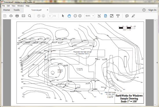Viewport: 159px width, 107px height.
Task: Open the Edit menu
Action: 8,6
